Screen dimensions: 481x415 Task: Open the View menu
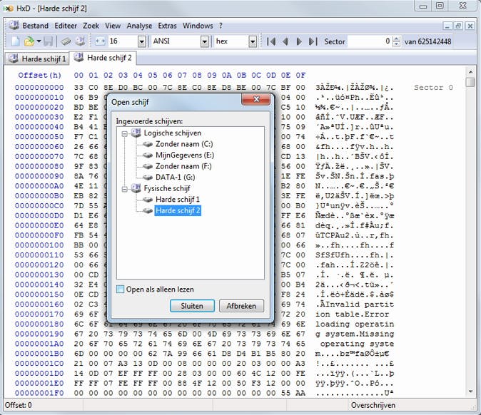pos(113,26)
